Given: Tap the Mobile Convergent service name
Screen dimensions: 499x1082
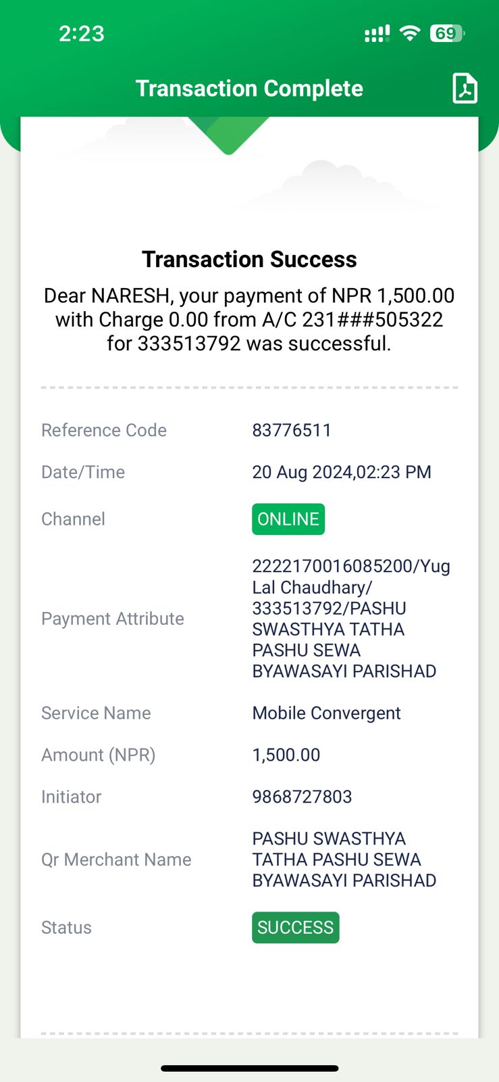Looking at the screenshot, I should pos(326,713).
